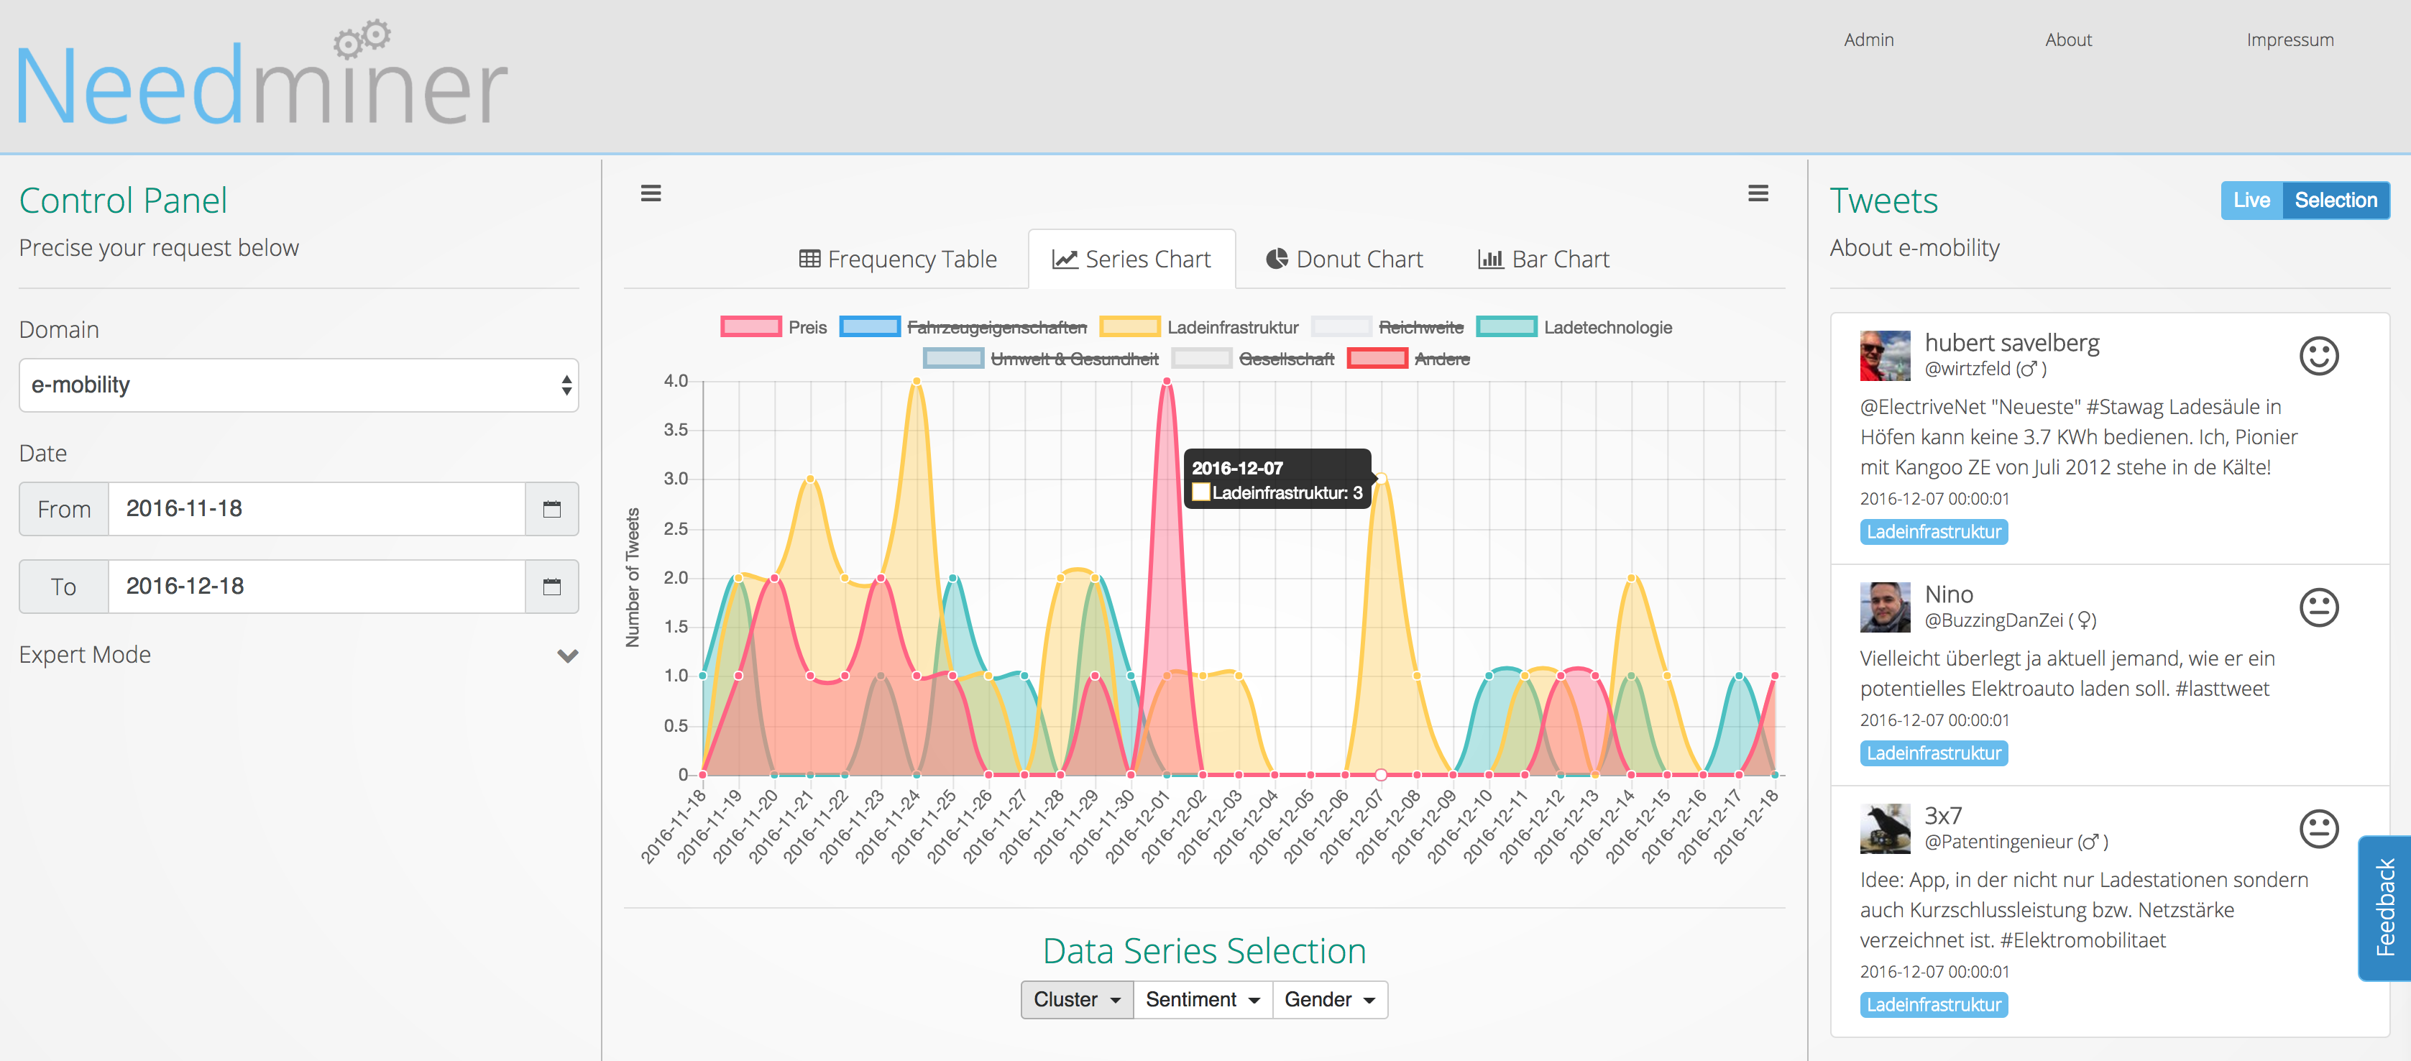Toggle the Reichweite legend series
The width and height of the screenshot is (2411, 1061).
(1387, 328)
